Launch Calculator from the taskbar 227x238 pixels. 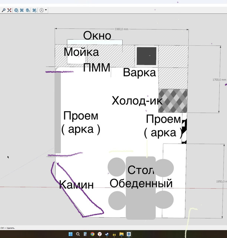(85, 234)
